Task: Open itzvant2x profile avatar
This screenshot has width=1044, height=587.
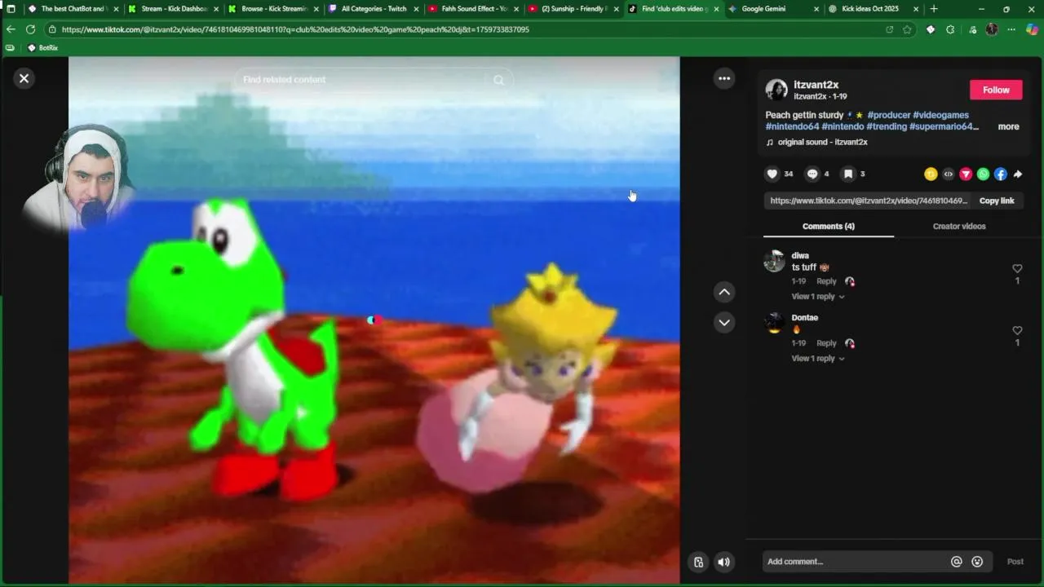Action: tap(776, 90)
